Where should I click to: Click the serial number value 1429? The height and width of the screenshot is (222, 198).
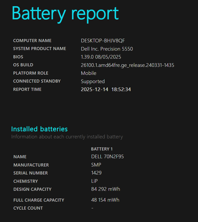click(x=96, y=173)
